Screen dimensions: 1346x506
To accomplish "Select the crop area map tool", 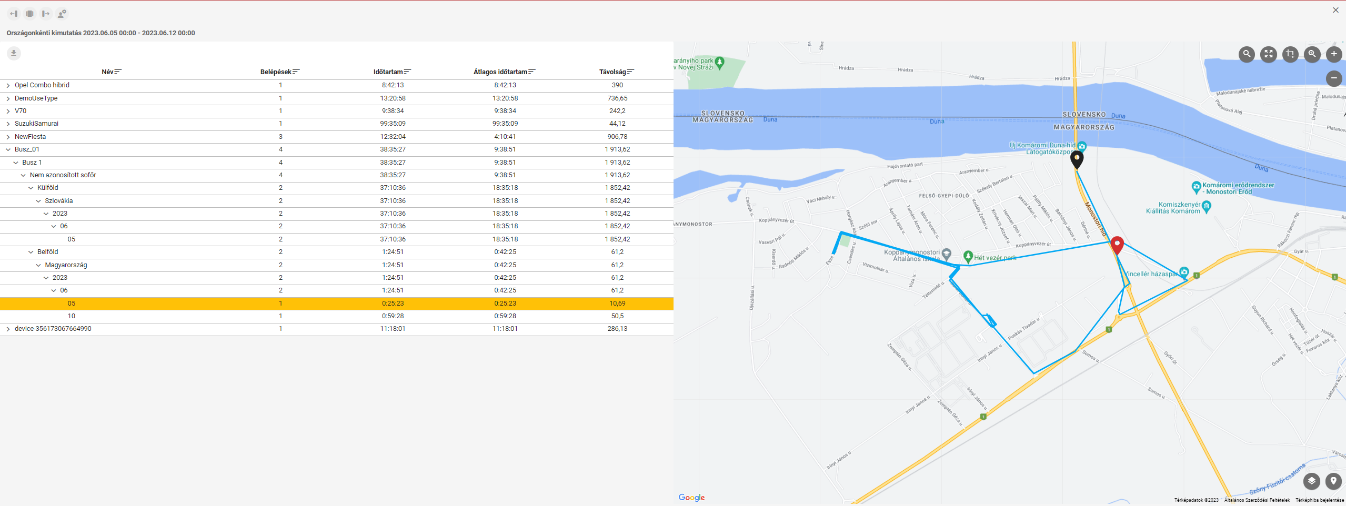I will tap(1290, 54).
